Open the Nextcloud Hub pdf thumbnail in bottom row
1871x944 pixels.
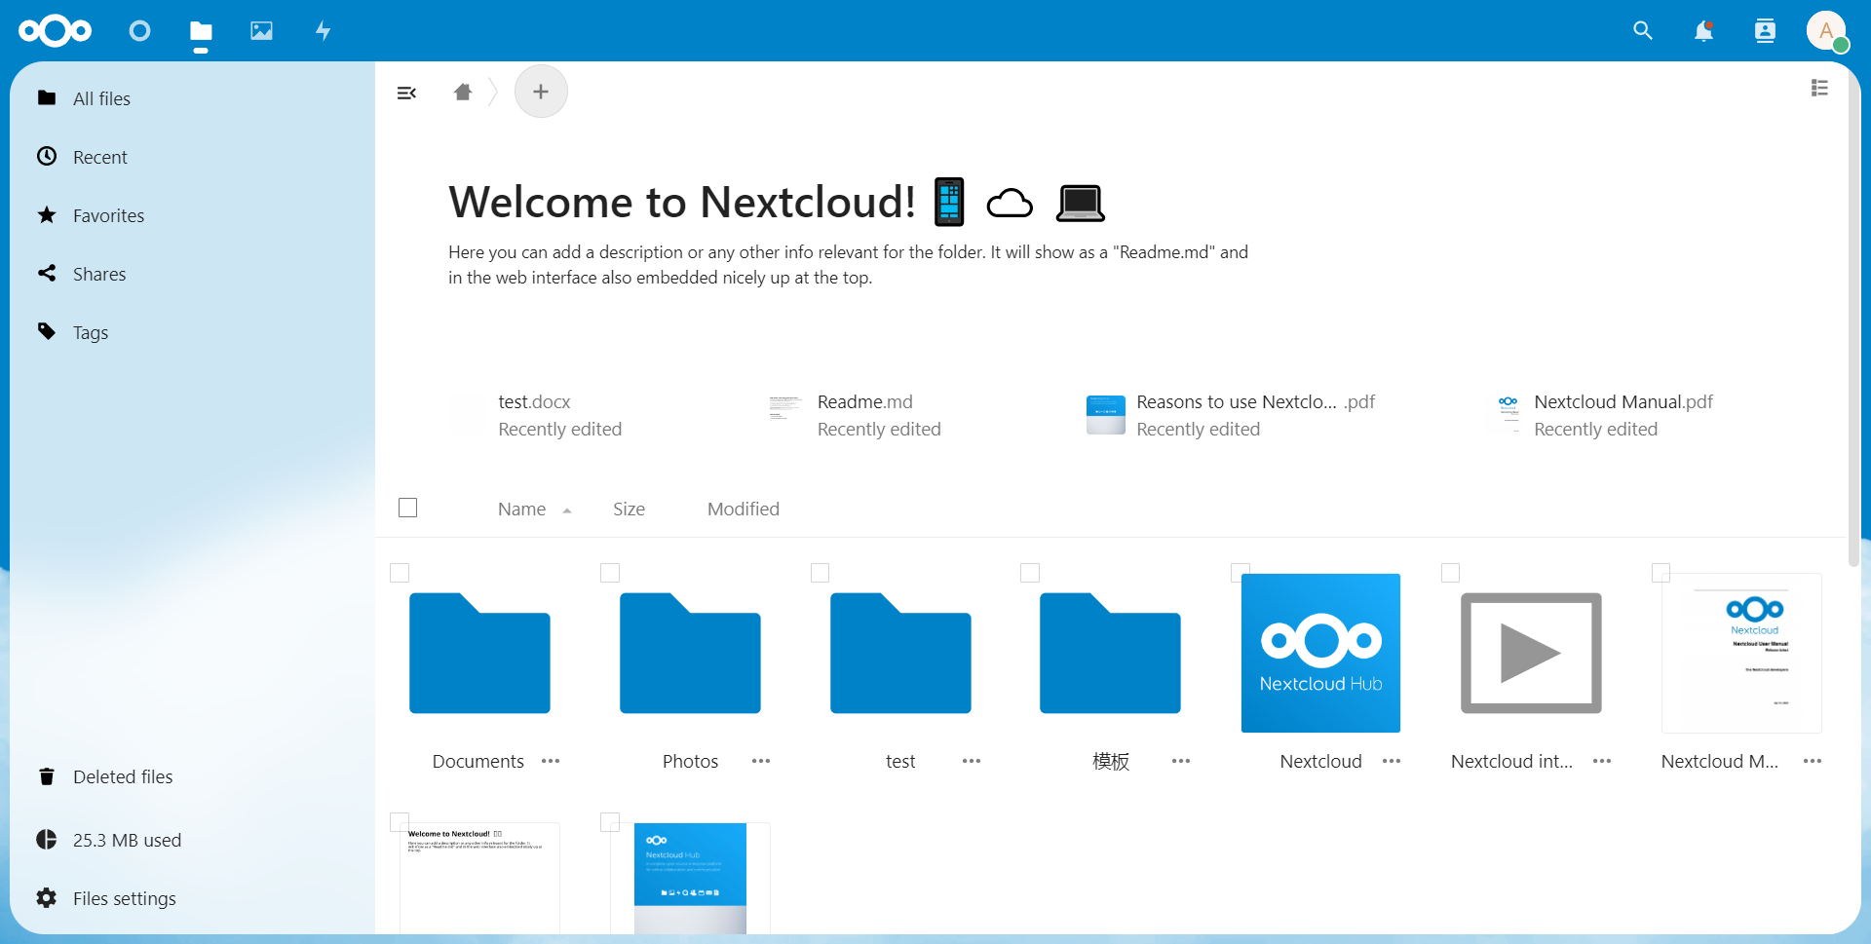click(x=690, y=878)
